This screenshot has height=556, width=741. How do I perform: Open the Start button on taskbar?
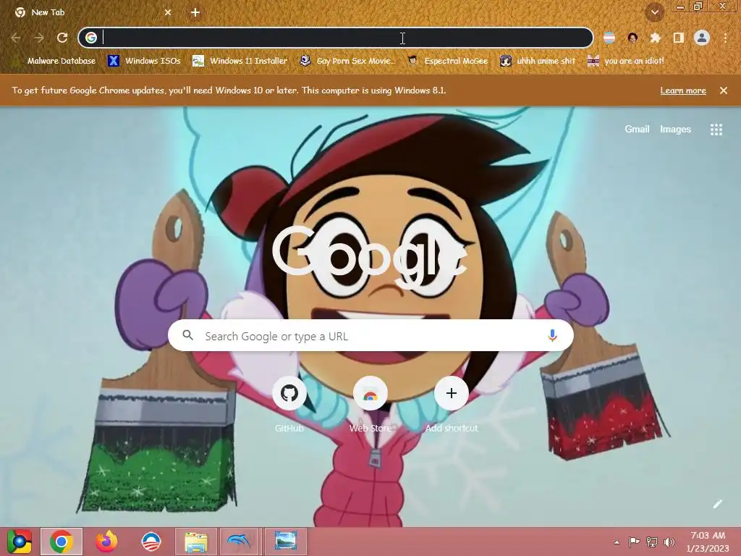pyautogui.click(x=20, y=542)
